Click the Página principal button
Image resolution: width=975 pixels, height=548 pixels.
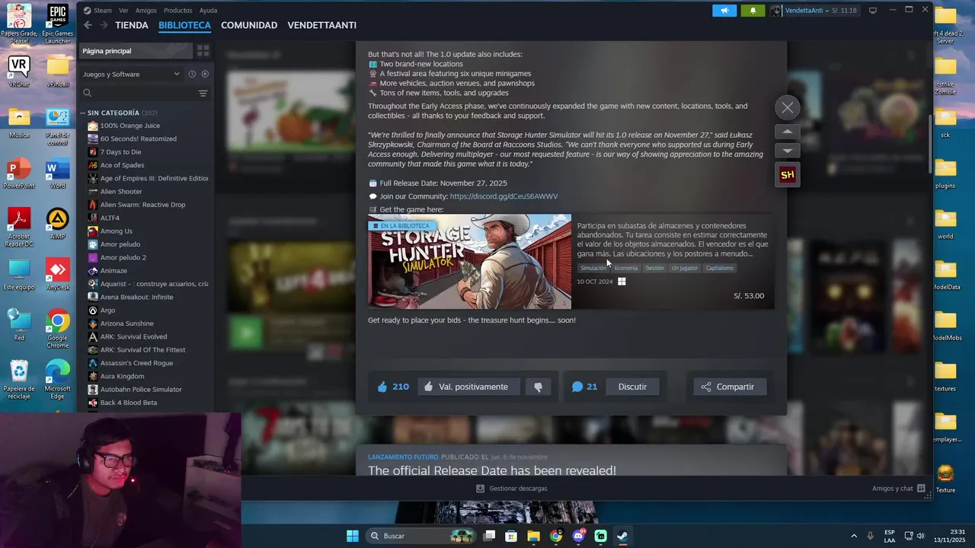pos(136,51)
